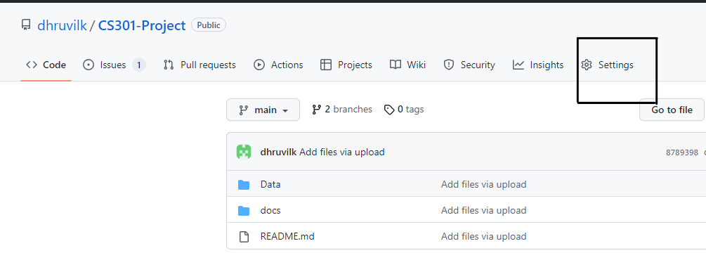The height and width of the screenshot is (260, 706).
Task: Open the CS301-Project repository link
Action: coord(142,26)
